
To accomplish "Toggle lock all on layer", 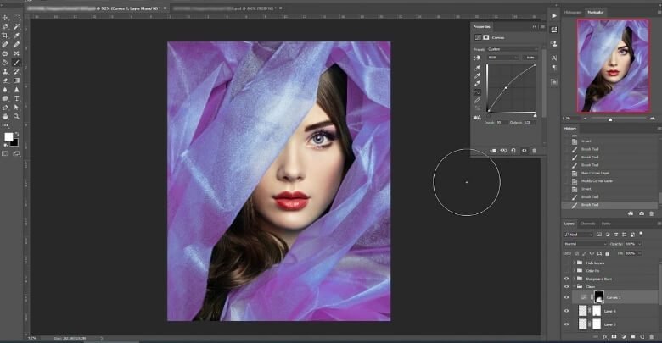I will tap(607, 254).
